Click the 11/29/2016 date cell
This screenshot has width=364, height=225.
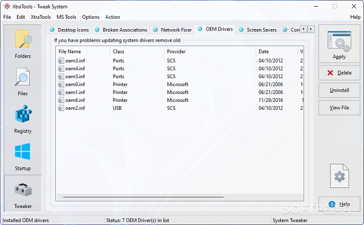tap(271, 100)
